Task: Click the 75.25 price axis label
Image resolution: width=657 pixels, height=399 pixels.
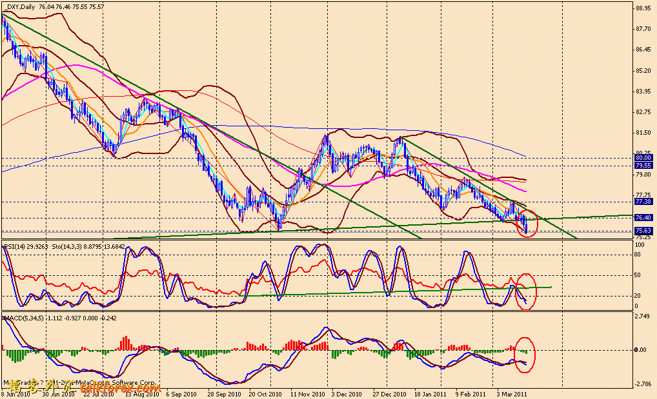Action: (643, 237)
